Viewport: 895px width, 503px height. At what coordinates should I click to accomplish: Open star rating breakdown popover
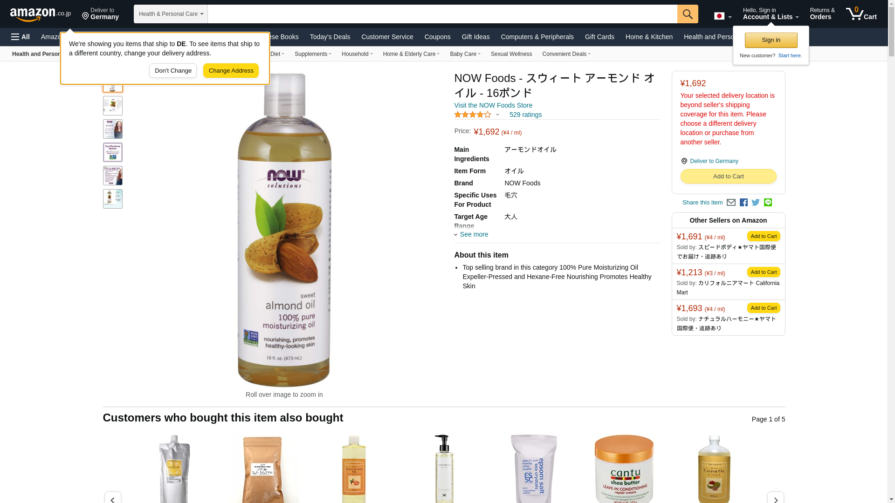coord(477,115)
